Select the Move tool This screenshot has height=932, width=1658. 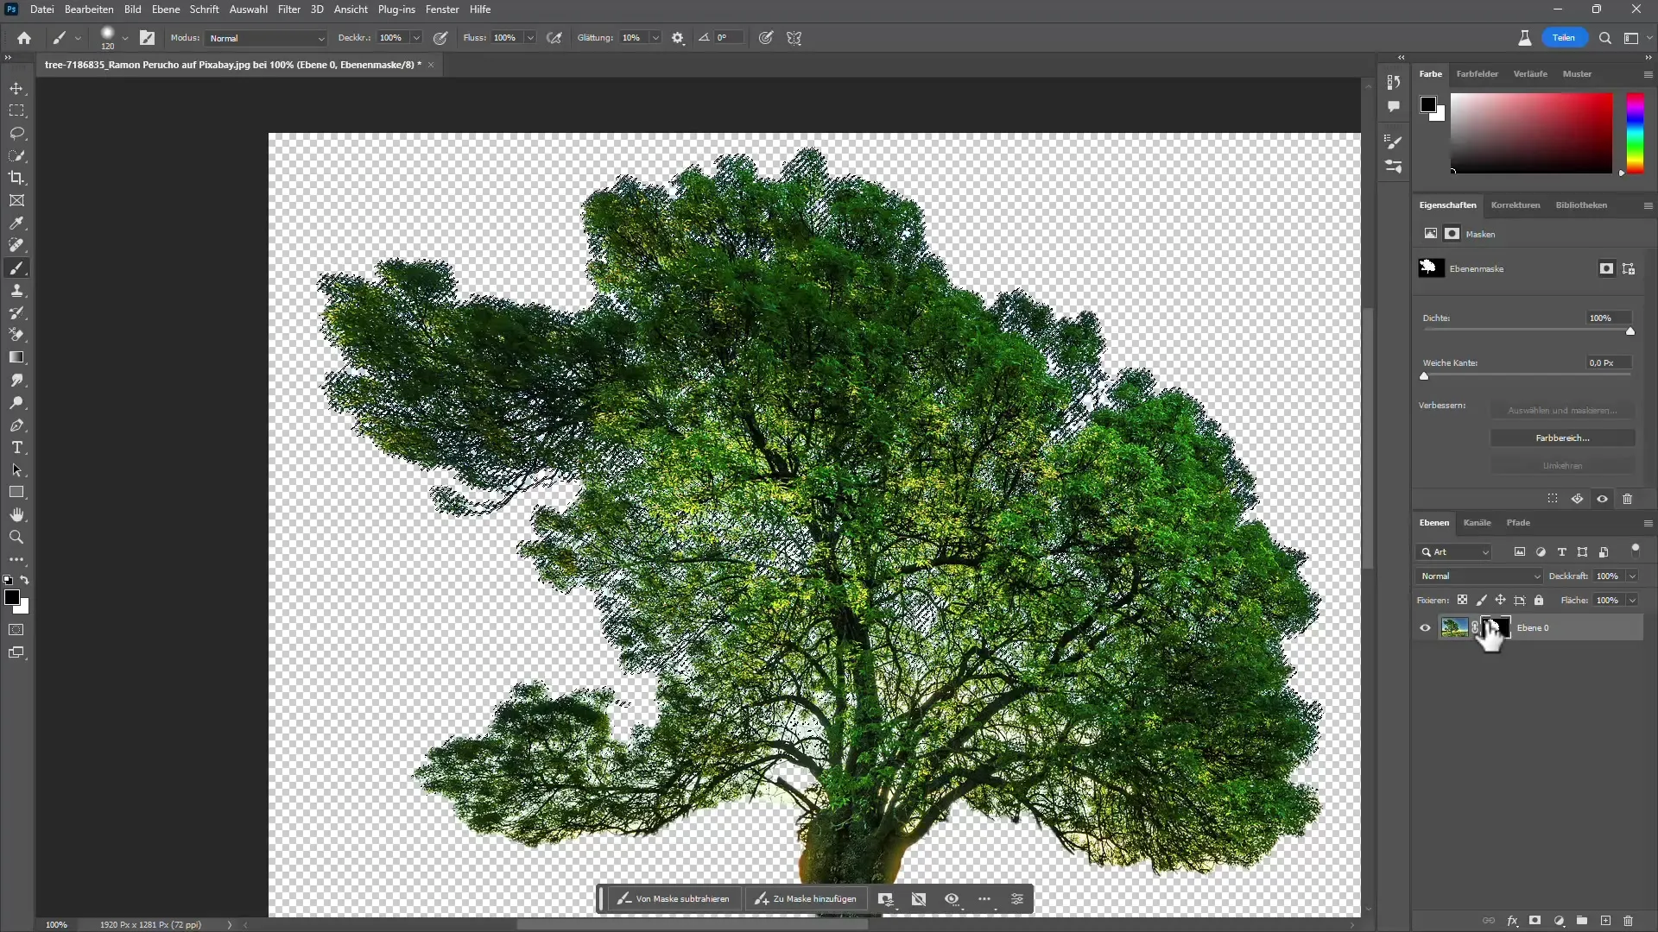[x=17, y=88]
